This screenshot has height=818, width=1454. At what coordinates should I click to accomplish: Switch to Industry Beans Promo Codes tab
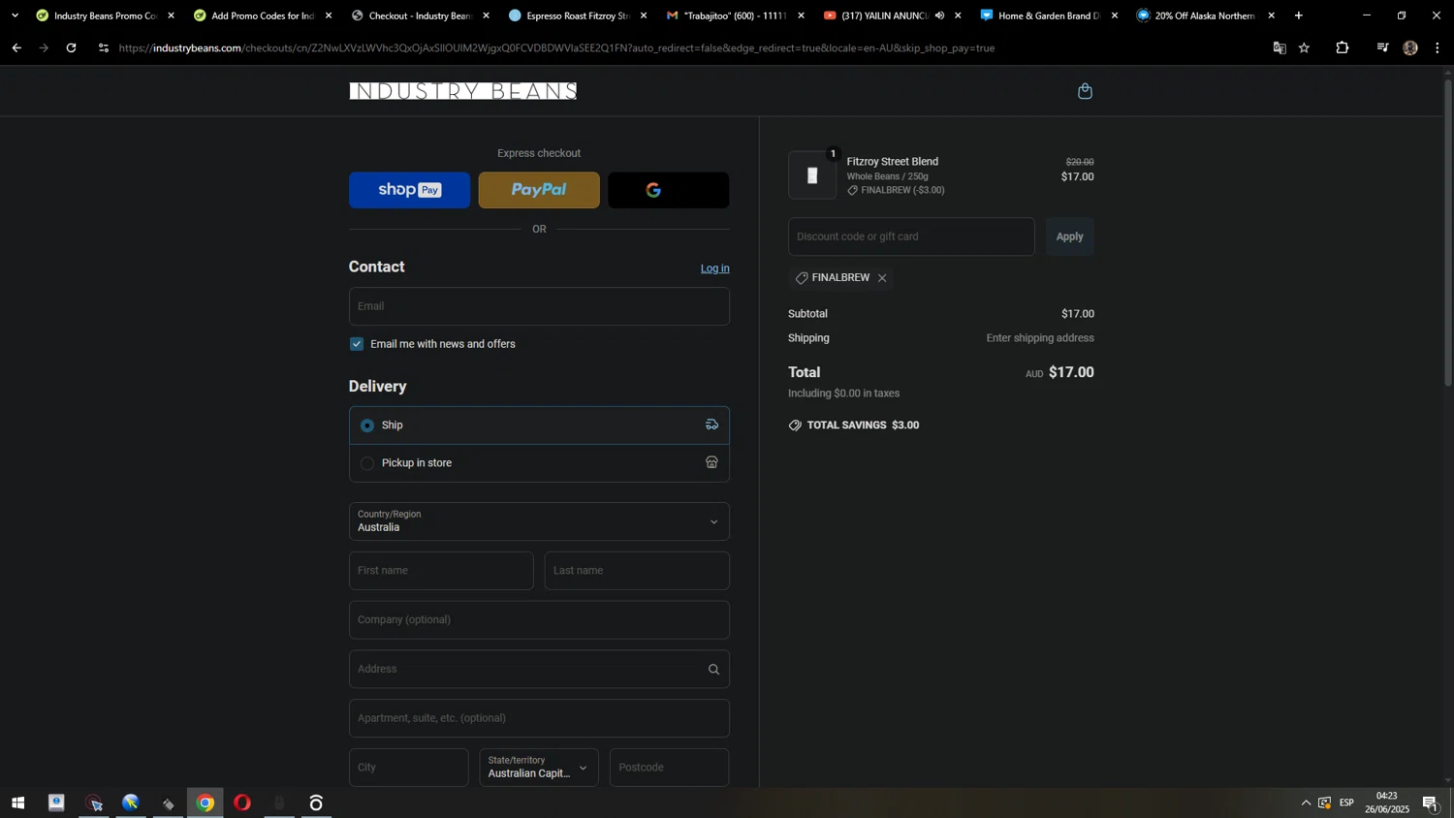coord(105,16)
